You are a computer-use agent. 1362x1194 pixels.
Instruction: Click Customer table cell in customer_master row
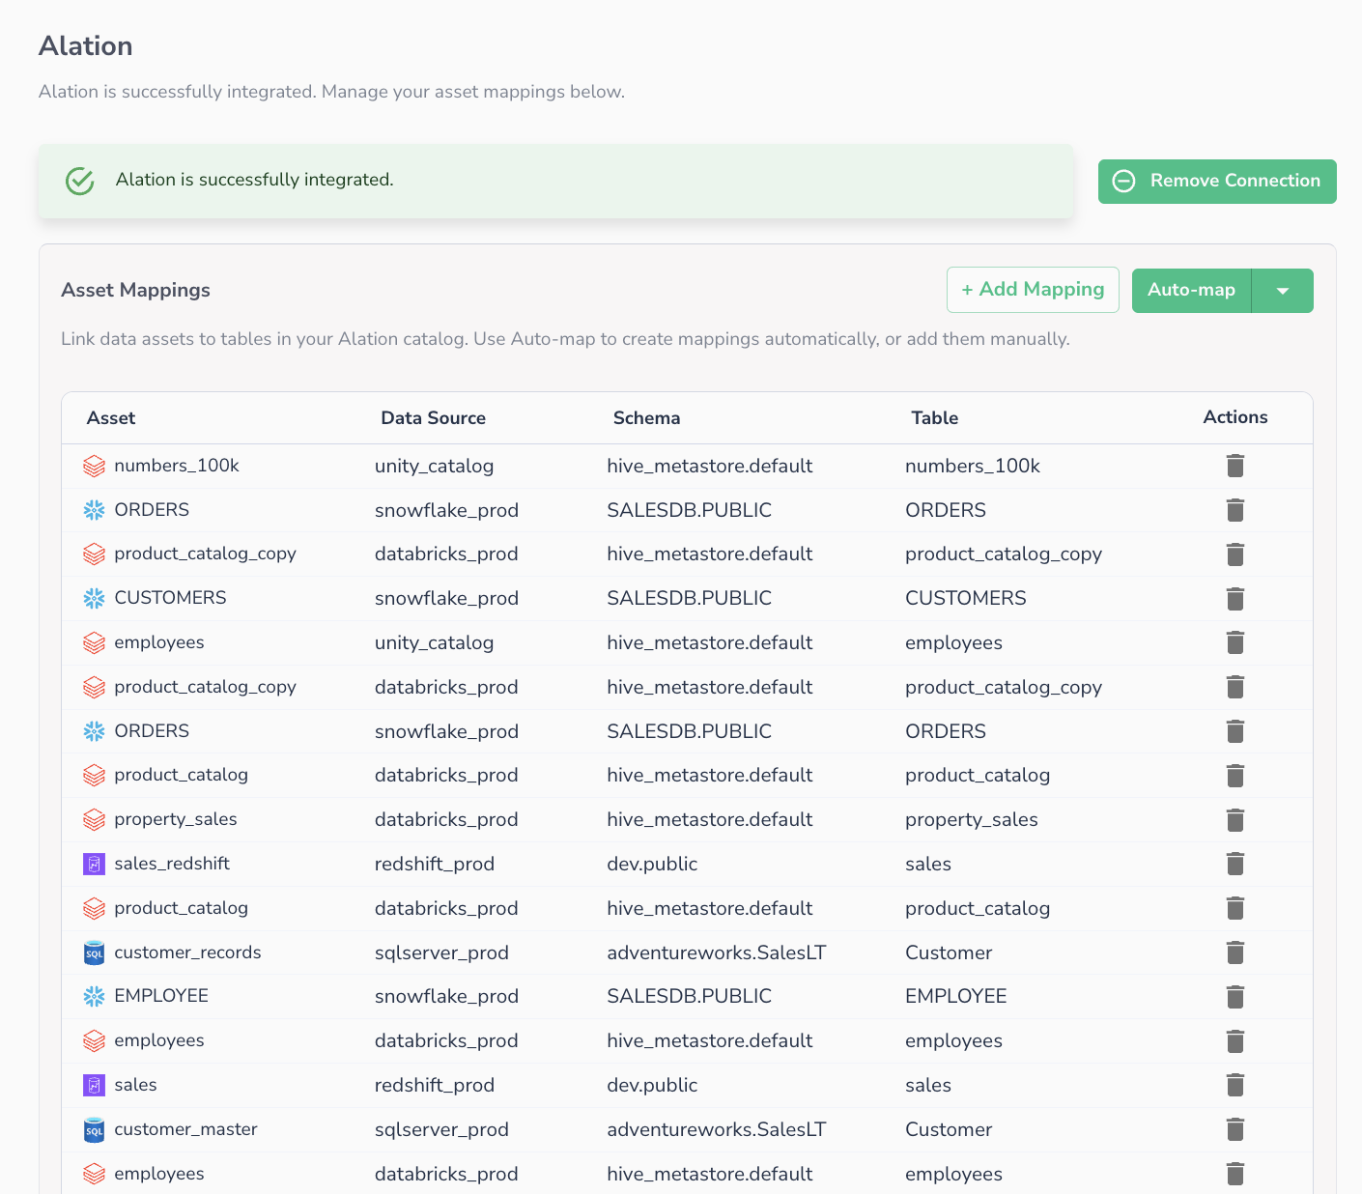[x=949, y=1129]
